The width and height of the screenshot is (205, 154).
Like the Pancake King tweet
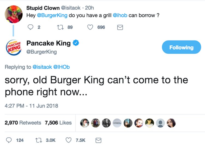[68, 140]
